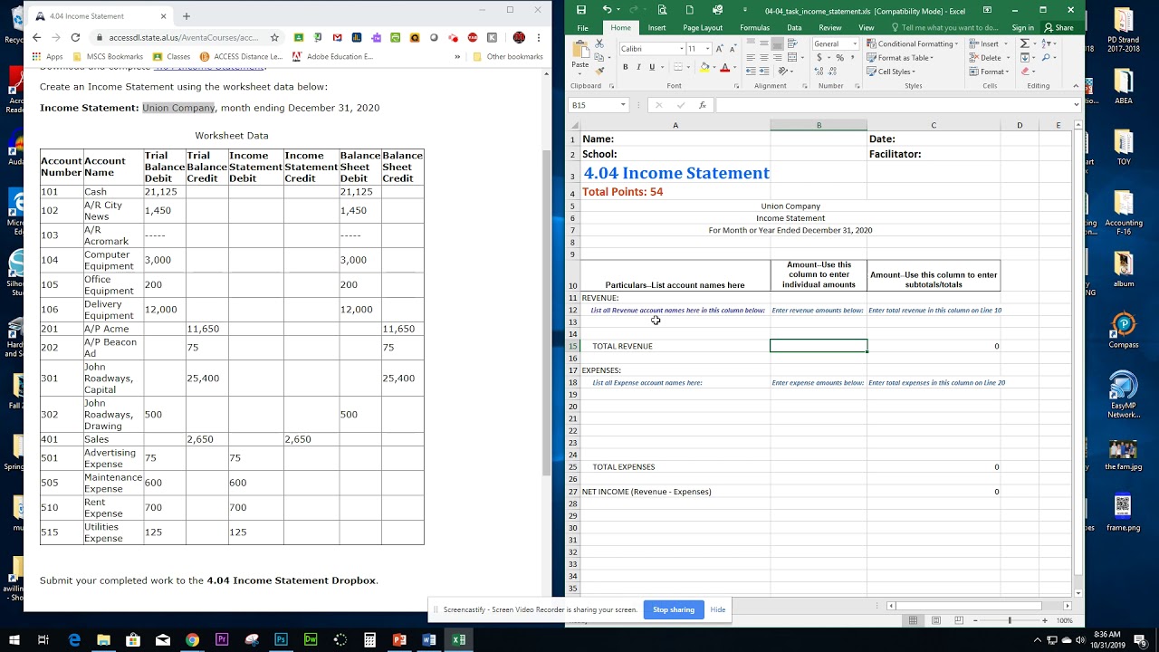Screen dimensions: 1159x652
Task: Open the General number format dropdown
Action: pyautogui.click(x=855, y=43)
